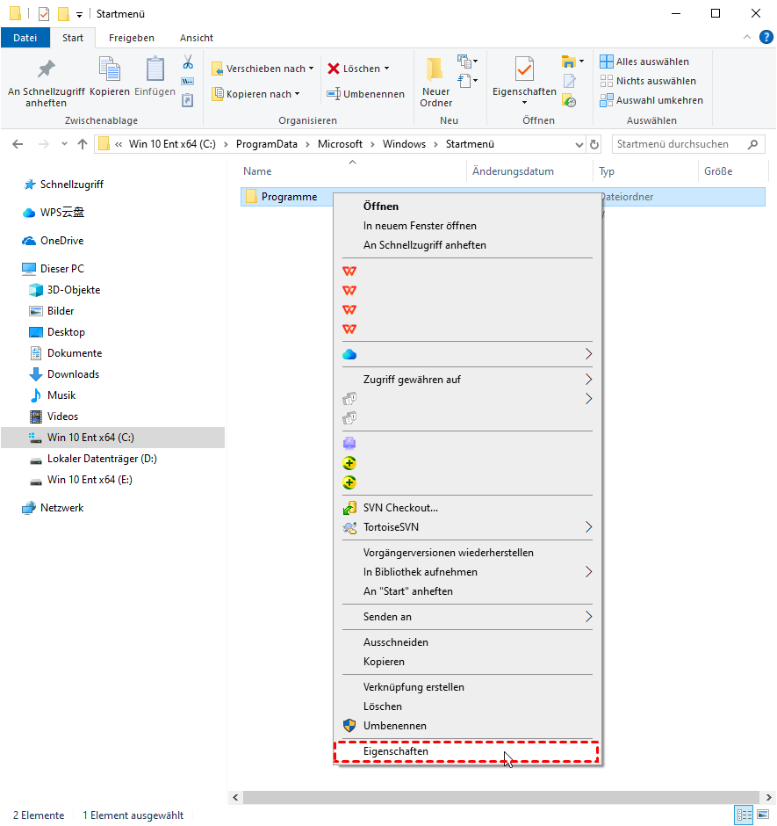Screen dimensions: 777x826
Task: Sort by the Name column header
Action: 257,171
